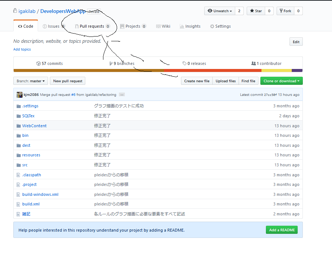Click New pull request button

pos(68,81)
